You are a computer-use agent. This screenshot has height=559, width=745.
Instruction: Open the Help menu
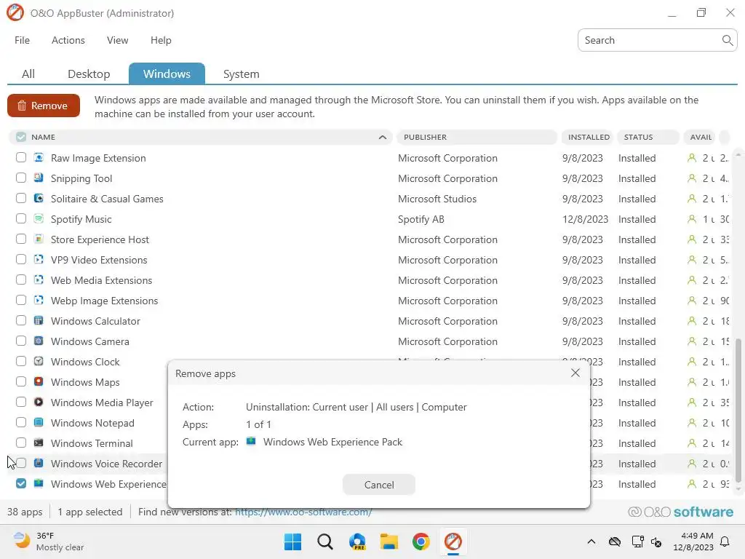pos(161,41)
